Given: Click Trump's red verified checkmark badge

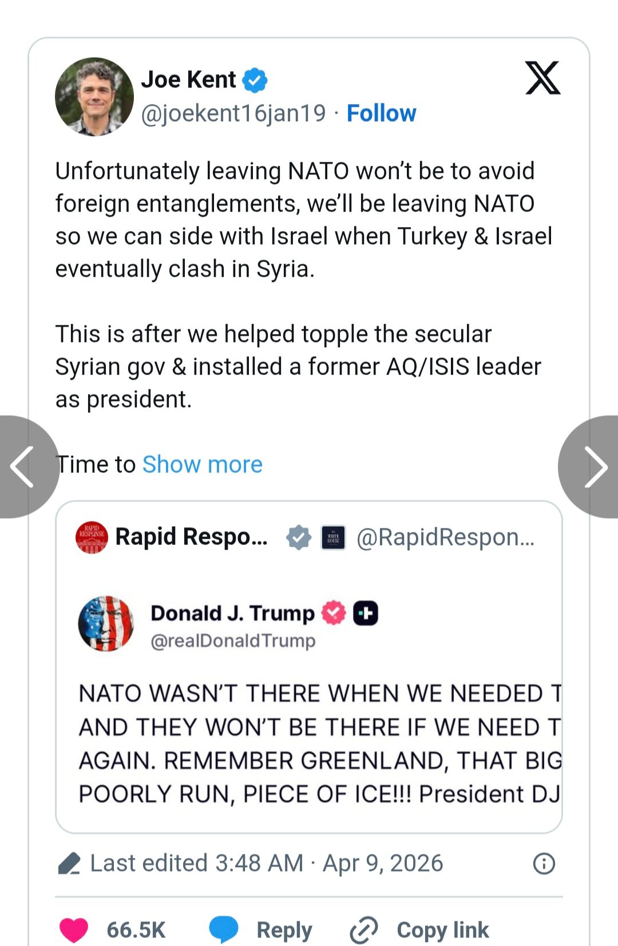Looking at the screenshot, I should point(334,613).
